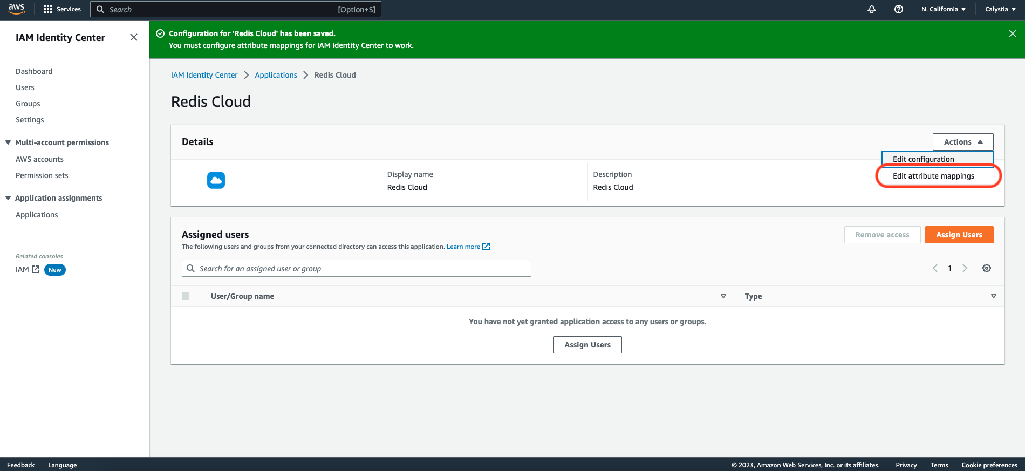Viewport: 1025px width, 471px height.
Task: Select Edit configuration menu item
Action: coord(923,159)
